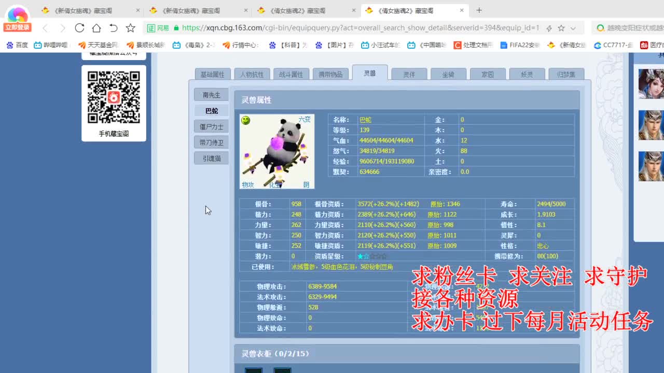Switch to the 妖灵 tab
This screenshot has width=664, height=373.
click(x=527, y=75)
